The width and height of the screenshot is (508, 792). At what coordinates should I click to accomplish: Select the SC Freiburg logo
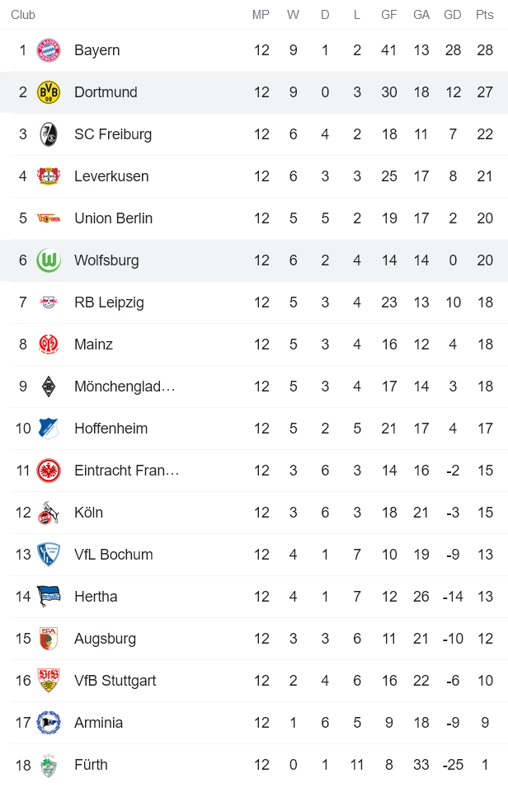click(x=49, y=134)
